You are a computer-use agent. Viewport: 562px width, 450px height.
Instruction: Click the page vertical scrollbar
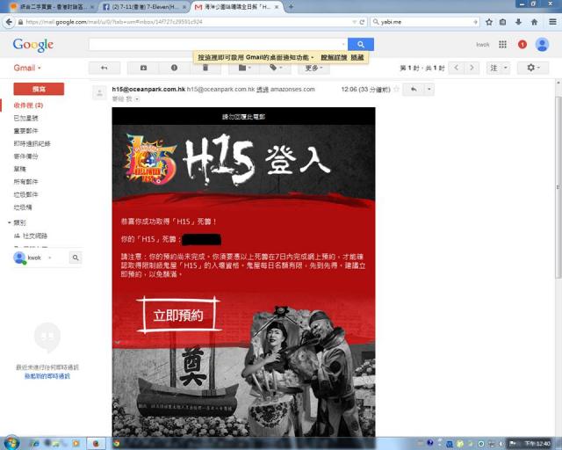pyautogui.click(x=558, y=186)
